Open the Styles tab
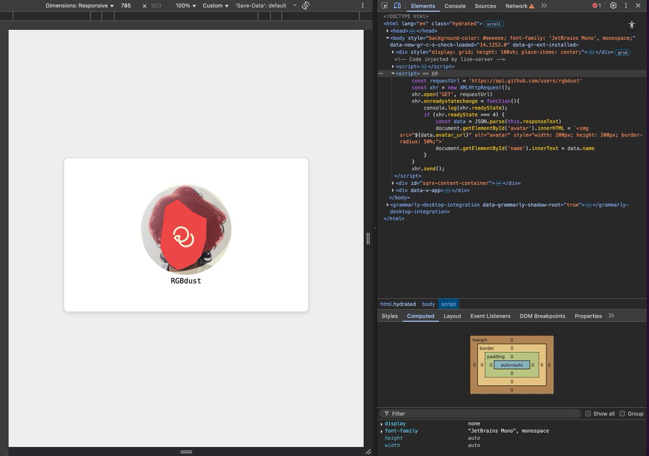The image size is (649, 456). (x=389, y=316)
